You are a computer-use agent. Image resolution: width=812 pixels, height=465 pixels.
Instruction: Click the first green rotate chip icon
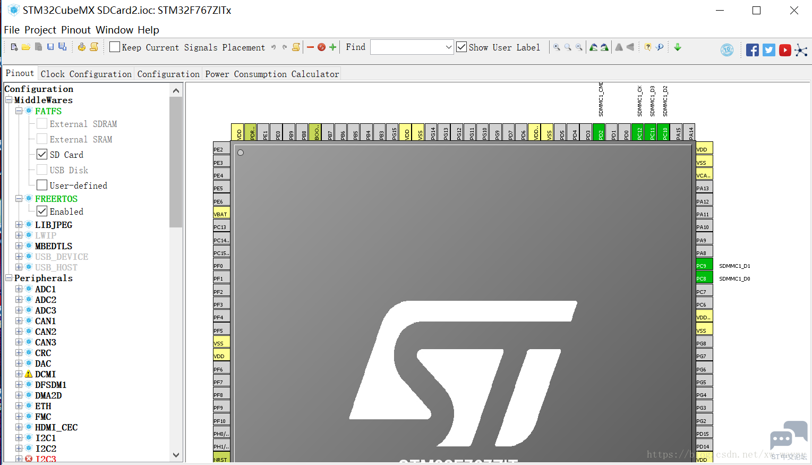click(594, 47)
